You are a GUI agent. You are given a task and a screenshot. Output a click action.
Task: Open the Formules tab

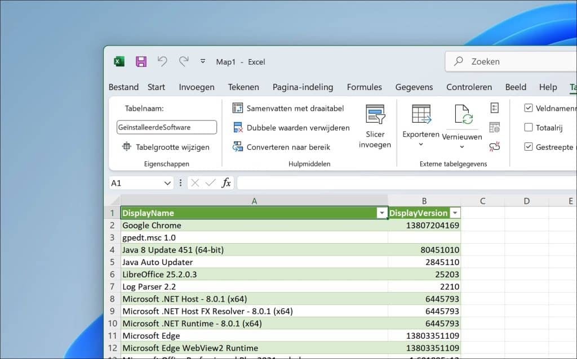365,87
